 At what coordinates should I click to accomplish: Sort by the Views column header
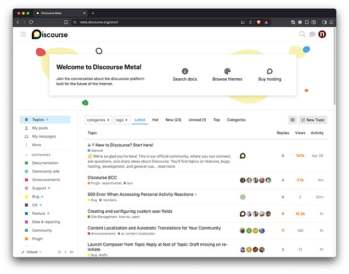pos(300,133)
